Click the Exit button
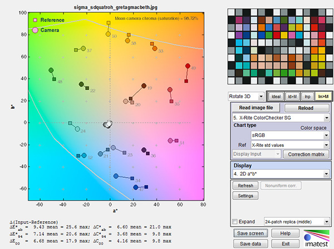The height and width of the screenshot is (249, 334). (x=285, y=243)
